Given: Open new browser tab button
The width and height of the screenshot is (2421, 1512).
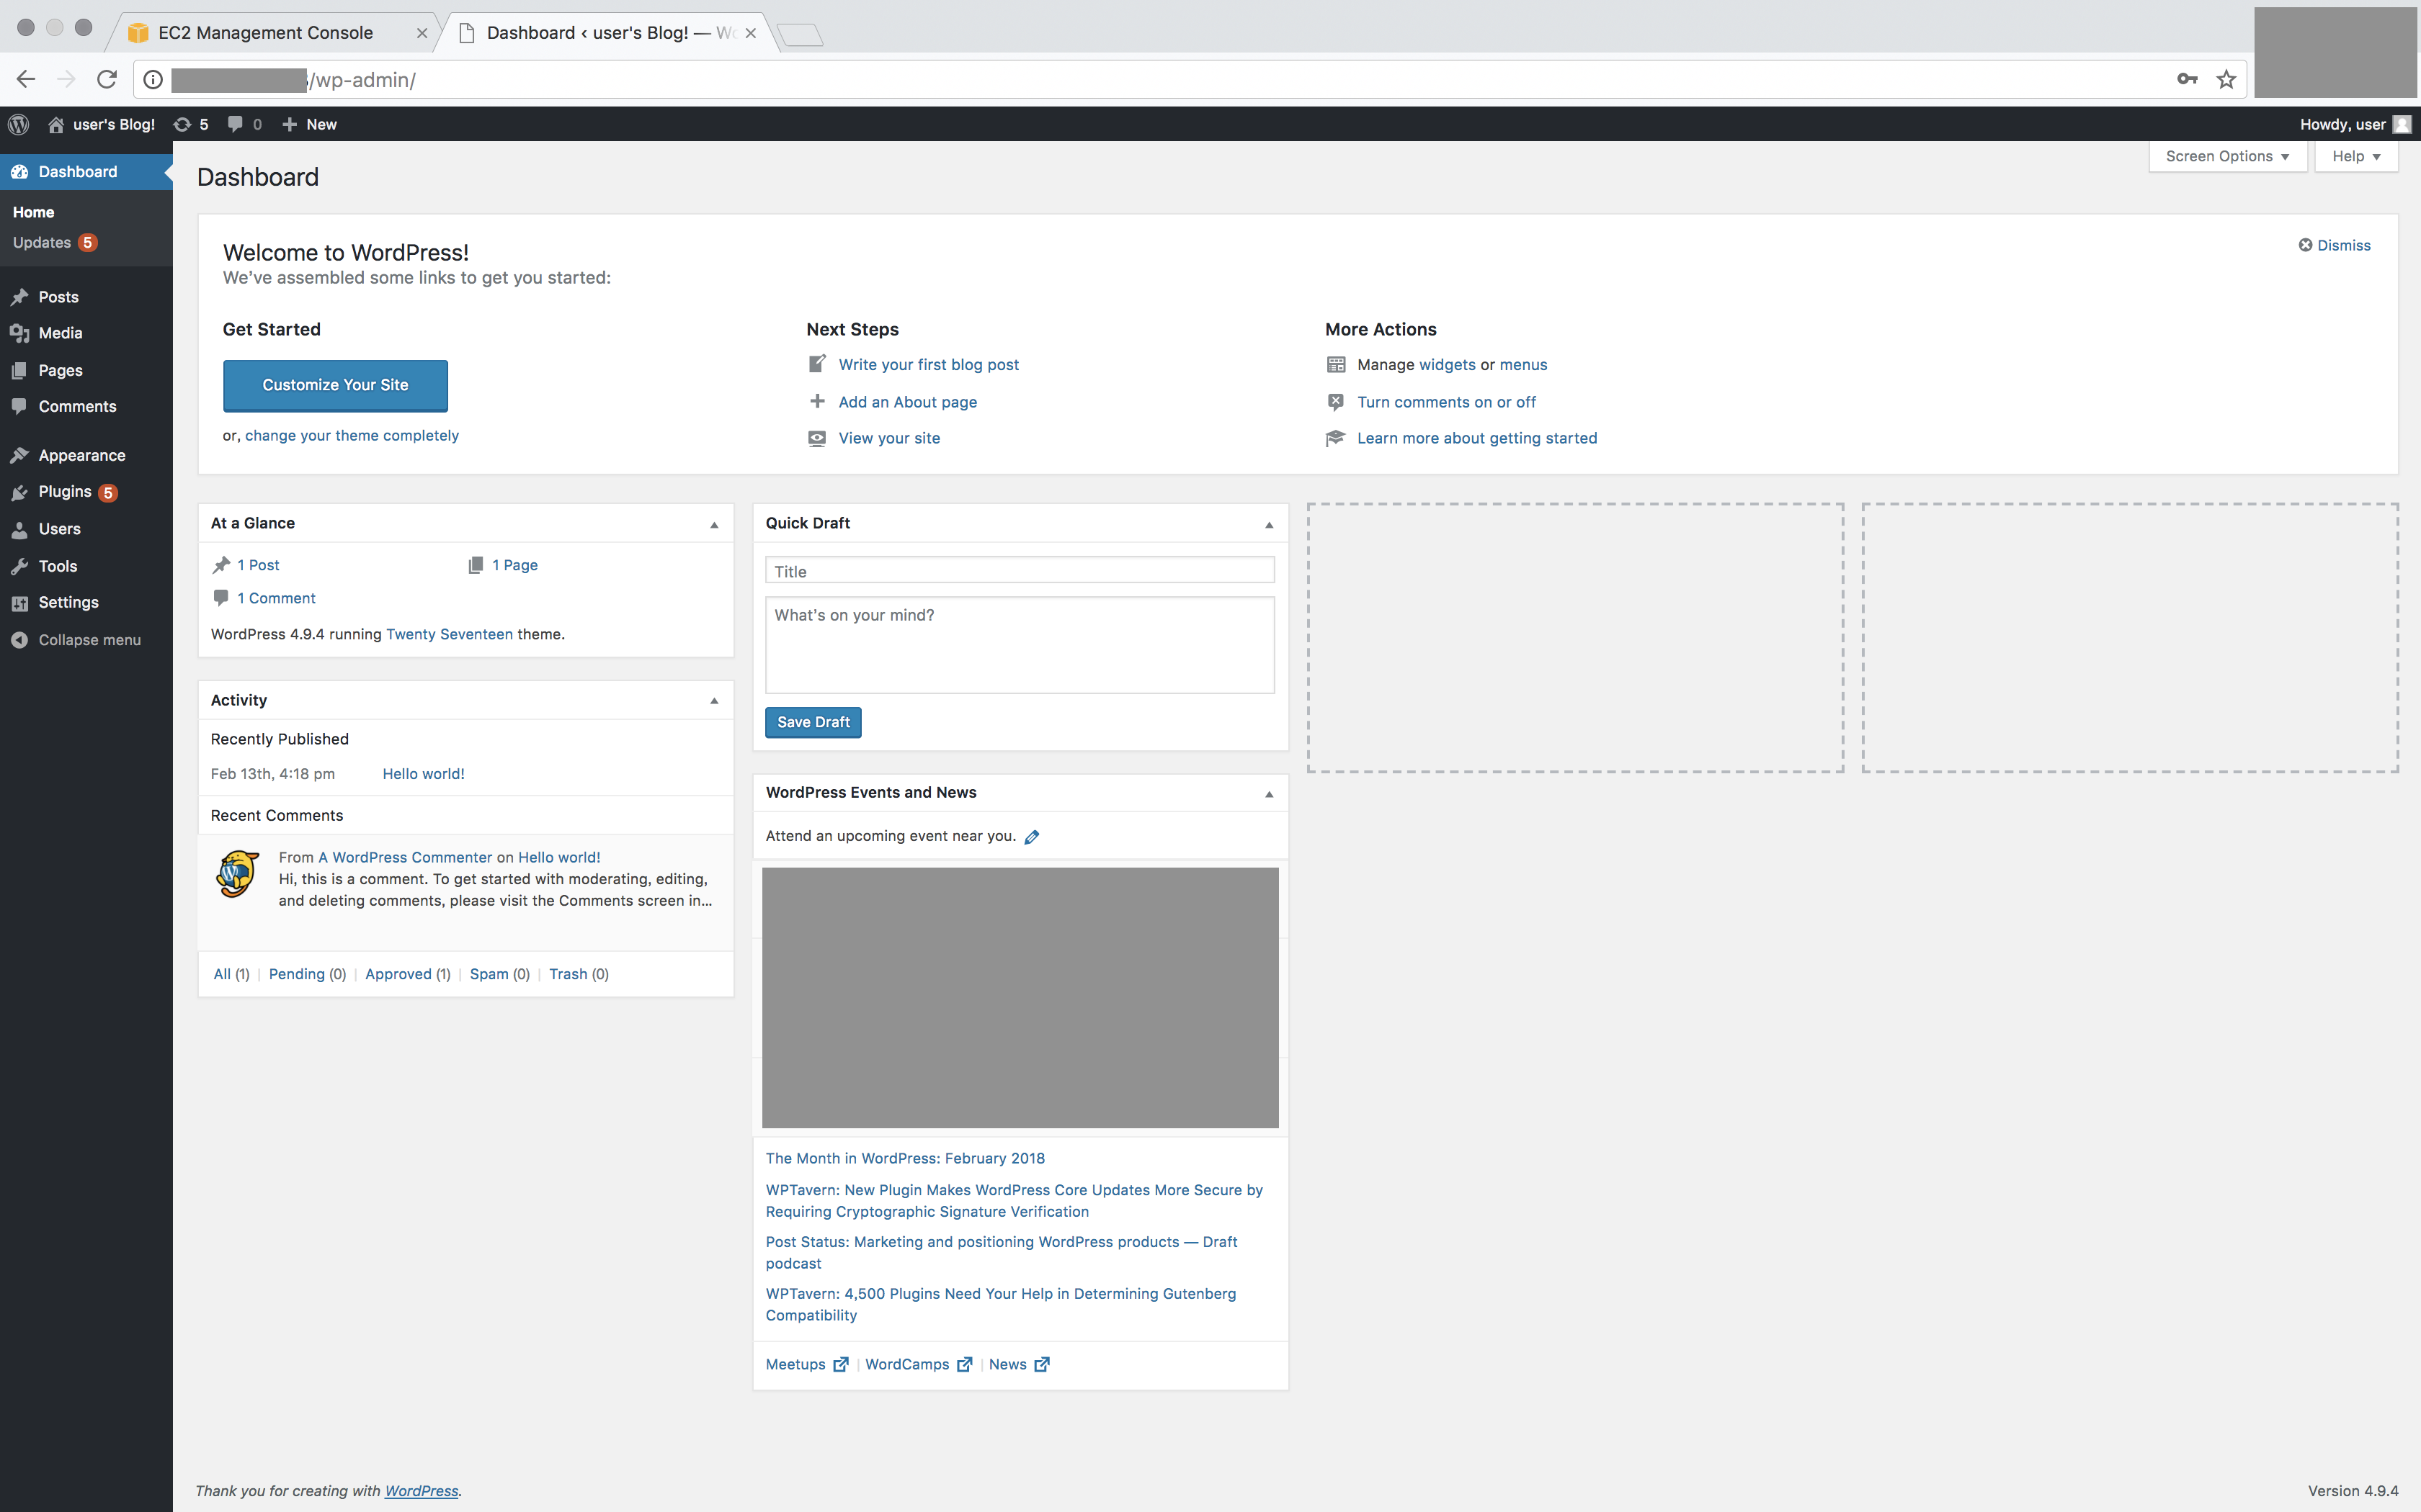Looking at the screenshot, I should click(801, 35).
